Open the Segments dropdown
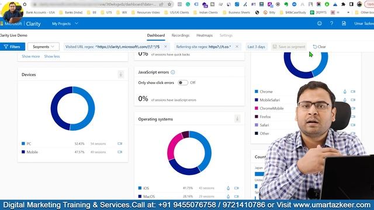Image resolution: width=374 pixels, height=210 pixels. (x=43, y=47)
